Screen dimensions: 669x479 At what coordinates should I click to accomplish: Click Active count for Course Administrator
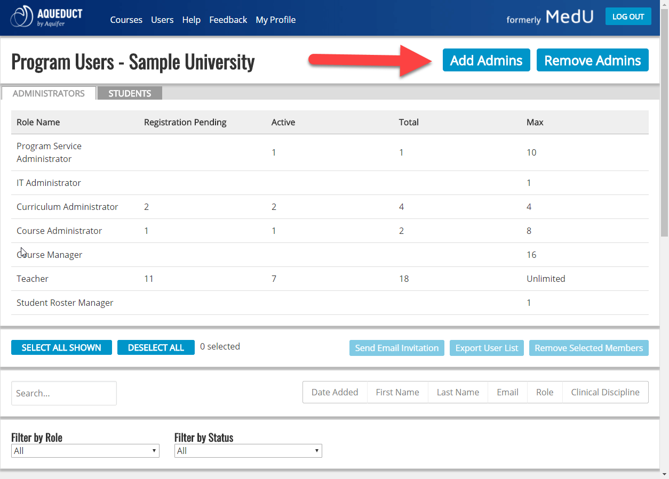(x=274, y=231)
